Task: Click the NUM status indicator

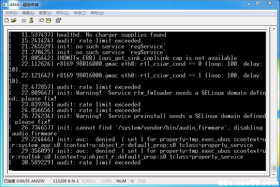Action: (x=121, y=181)
